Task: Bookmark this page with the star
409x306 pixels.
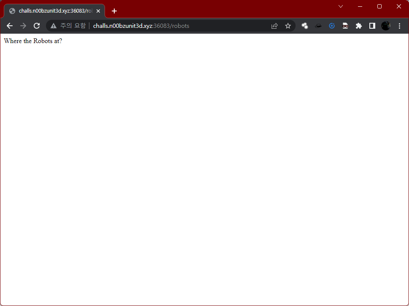Action: point(288,26)
